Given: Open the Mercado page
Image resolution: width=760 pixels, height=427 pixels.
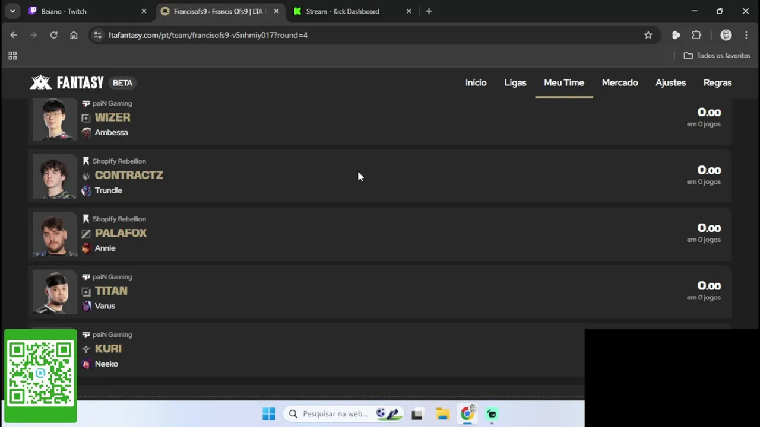Looking at the screenshot, I should [620, 82].
